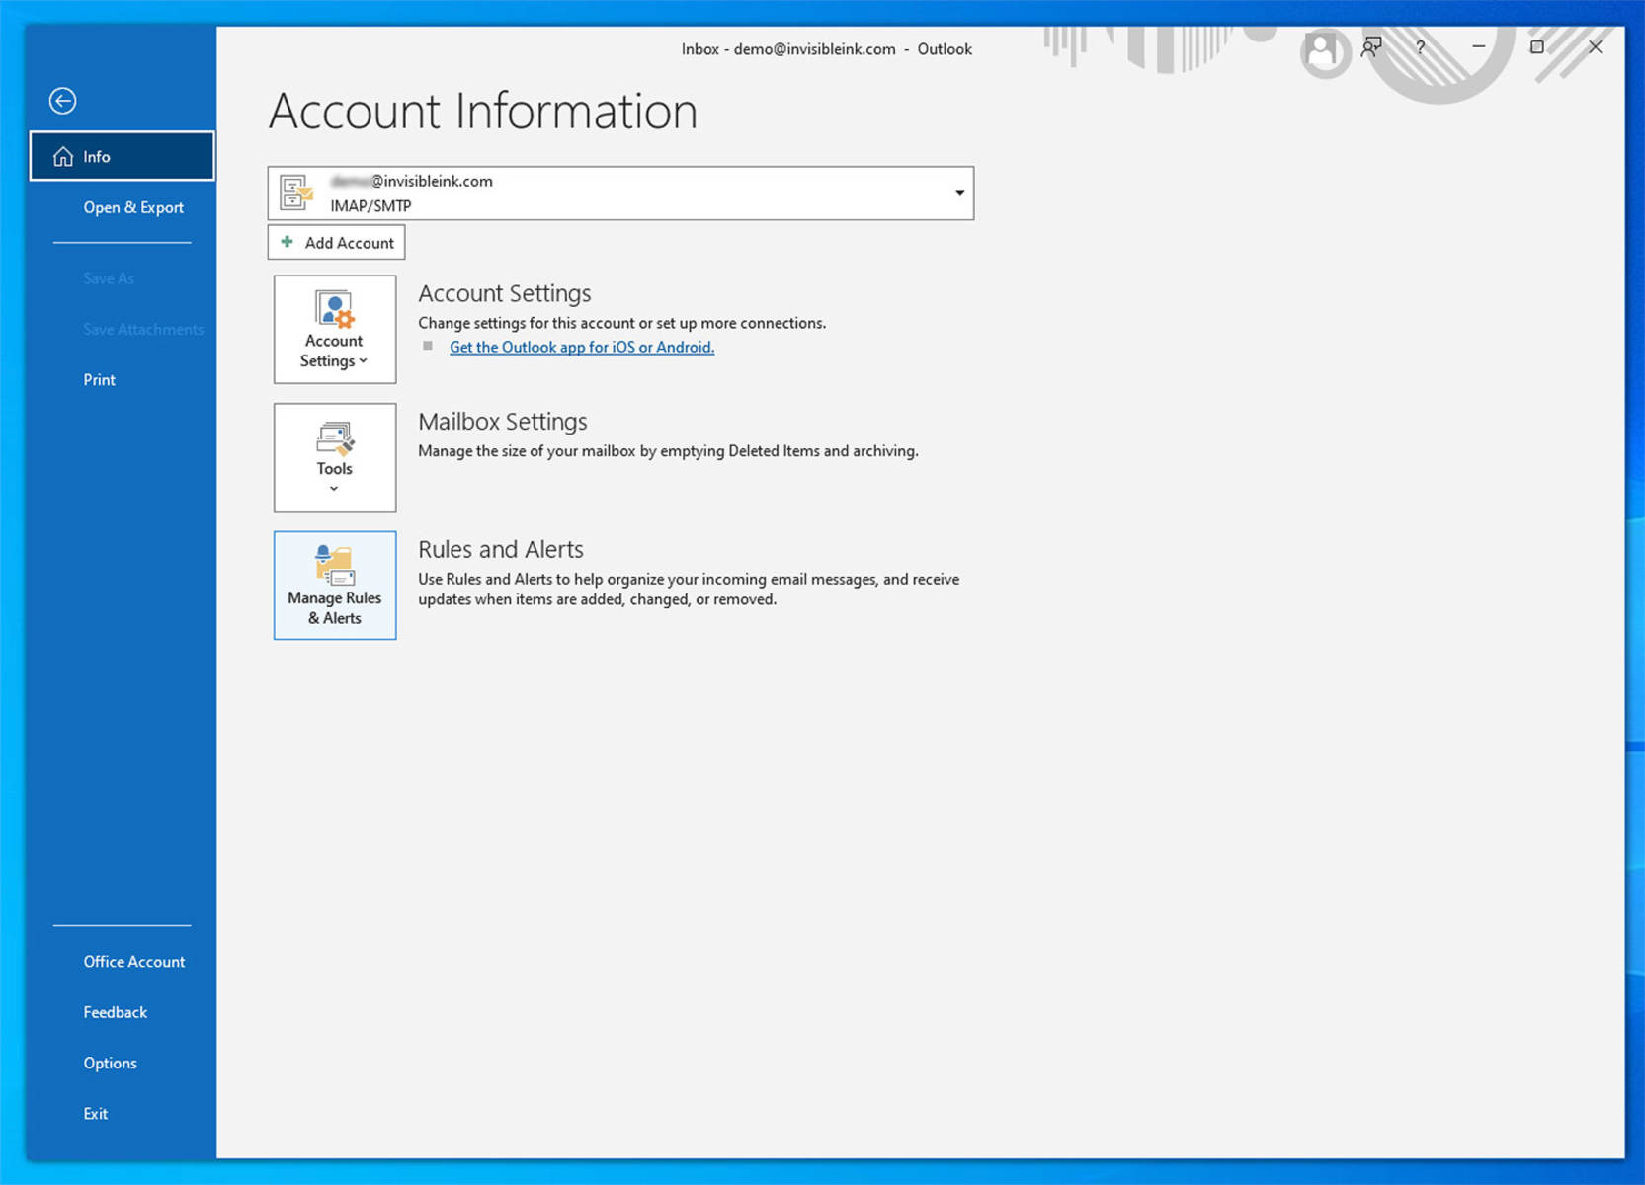This screenshot has height=1185, width=1645.
Task: Open the Account Settings dropdown button
Action: click(x=335, y=329)
